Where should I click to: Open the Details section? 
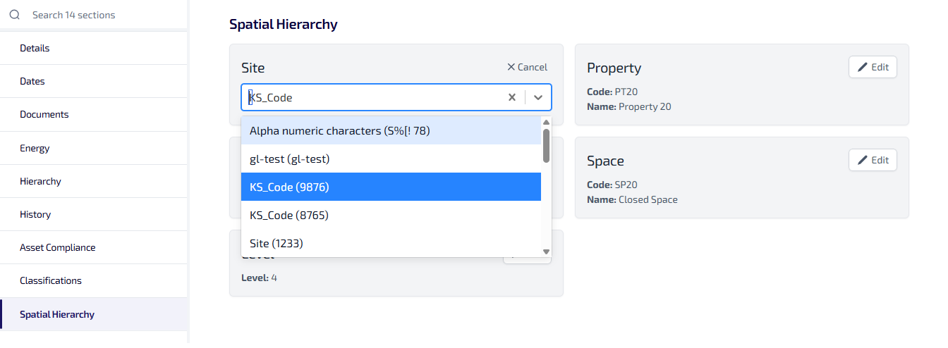pyautogui.click(x=35, y=49)
